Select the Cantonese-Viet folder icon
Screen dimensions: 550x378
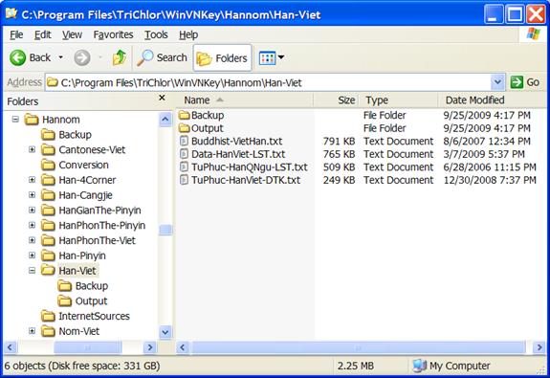click(48, 149)
